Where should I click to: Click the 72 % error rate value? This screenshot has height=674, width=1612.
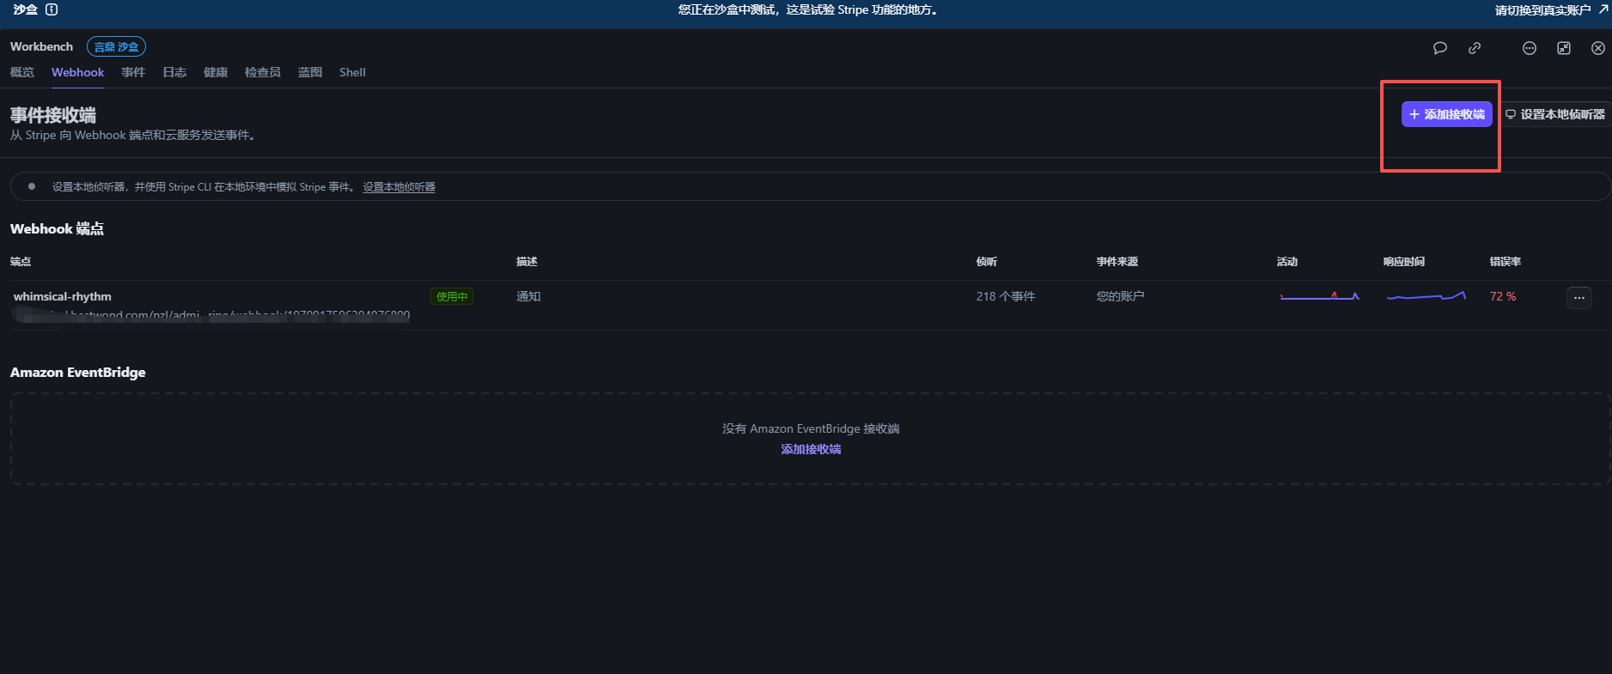[1503, 296]
